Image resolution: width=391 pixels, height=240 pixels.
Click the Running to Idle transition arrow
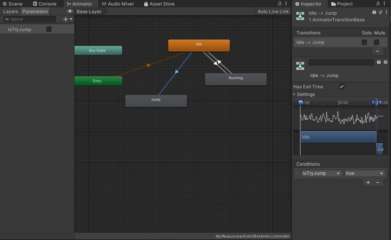219,62
